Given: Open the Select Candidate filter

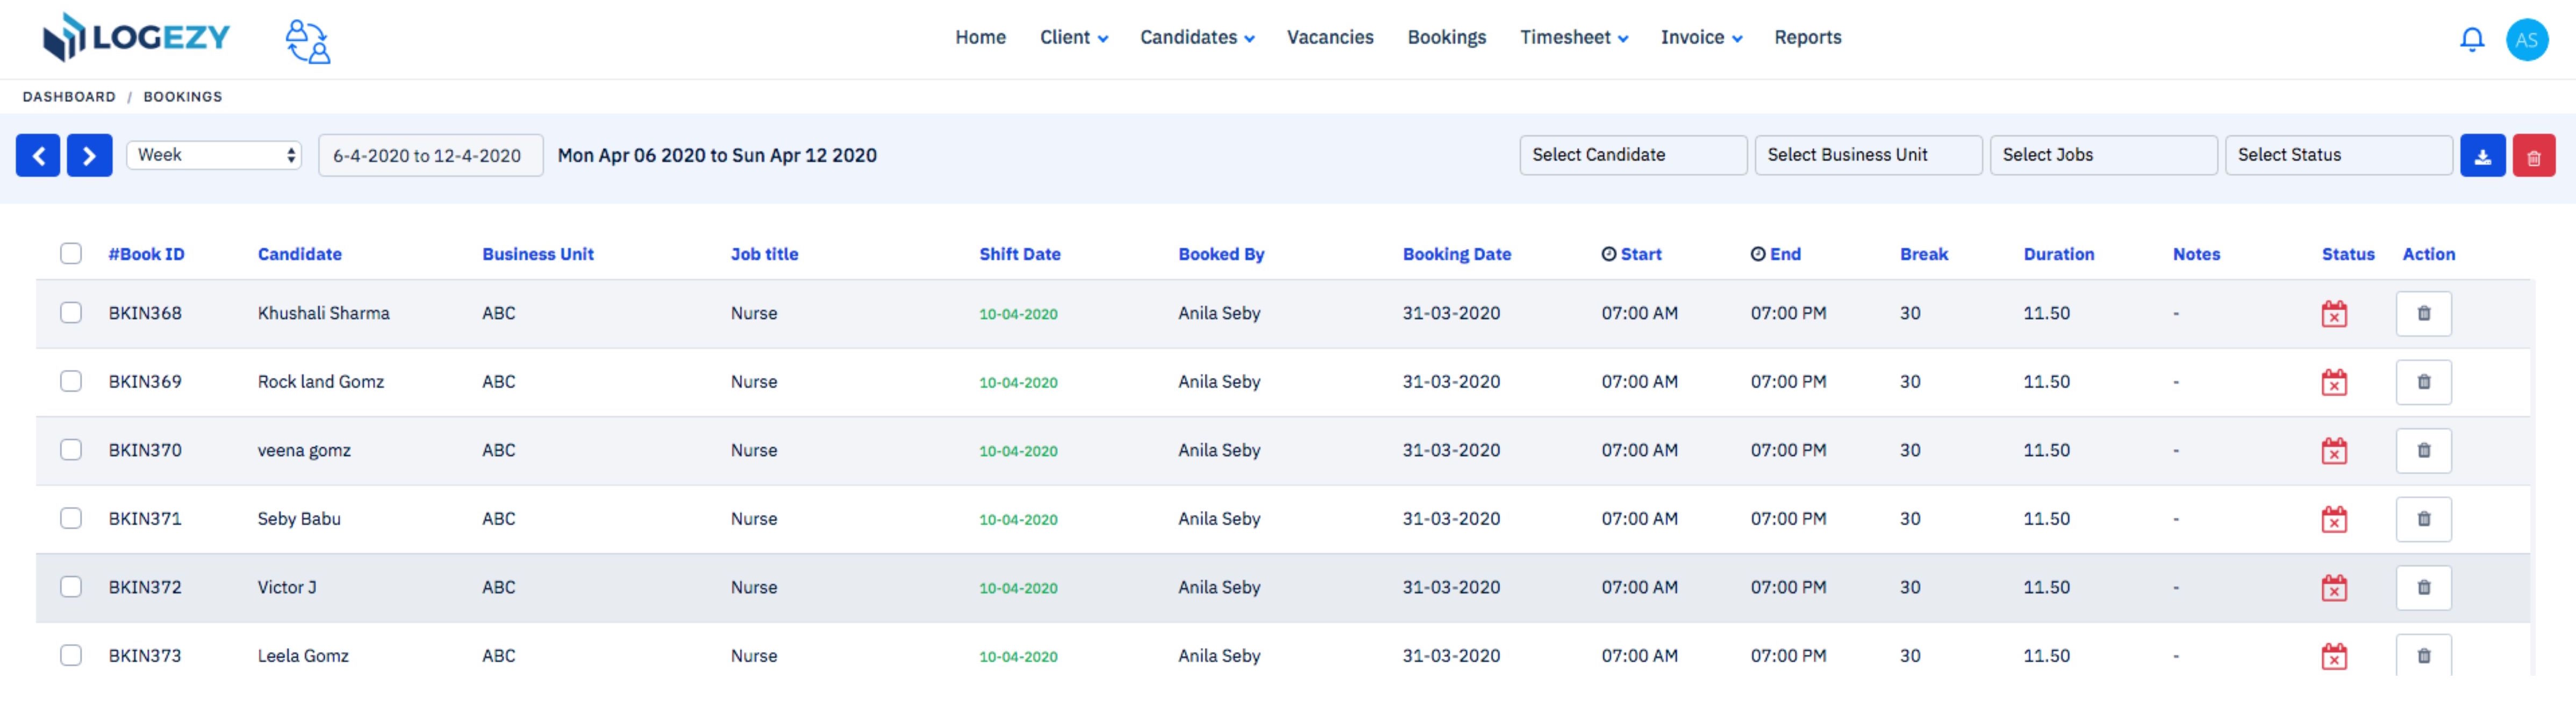Looking at the screenshot, I should tap(1633, 155).
